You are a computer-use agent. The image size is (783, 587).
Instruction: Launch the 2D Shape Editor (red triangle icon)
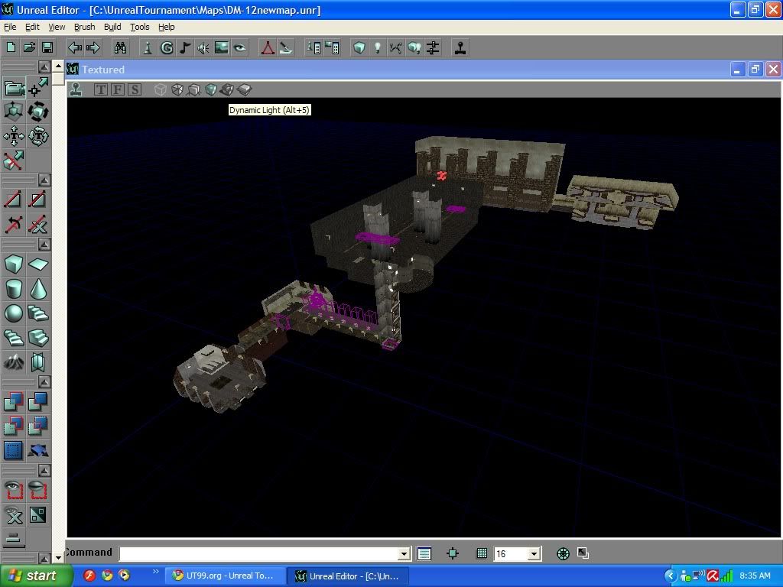[x=268, y=48]
